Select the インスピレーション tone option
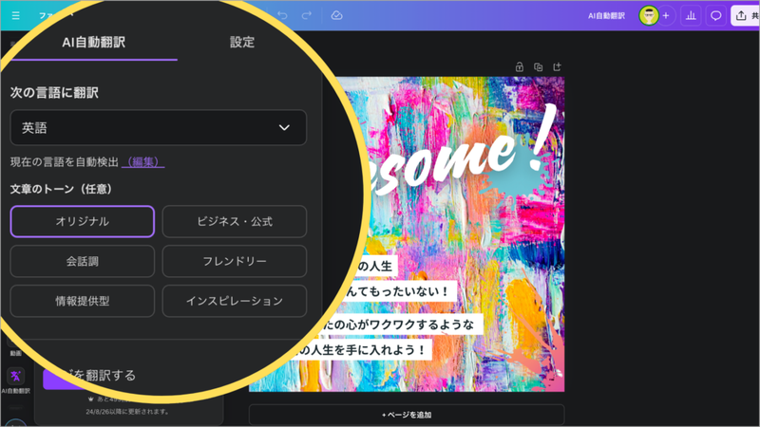Viewport: 760px width, 427px height. 235,301
